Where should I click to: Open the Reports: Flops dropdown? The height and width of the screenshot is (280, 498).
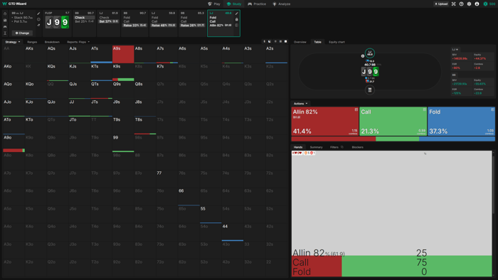(78, 42)
